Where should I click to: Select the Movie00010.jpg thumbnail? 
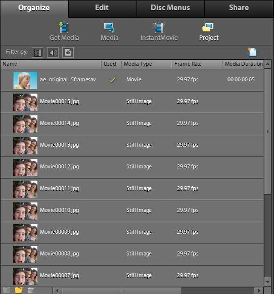point(25,211)
